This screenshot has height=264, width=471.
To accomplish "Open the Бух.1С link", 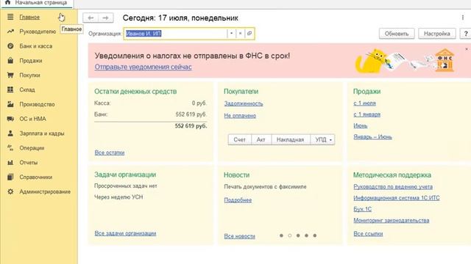I will point(363,209).
